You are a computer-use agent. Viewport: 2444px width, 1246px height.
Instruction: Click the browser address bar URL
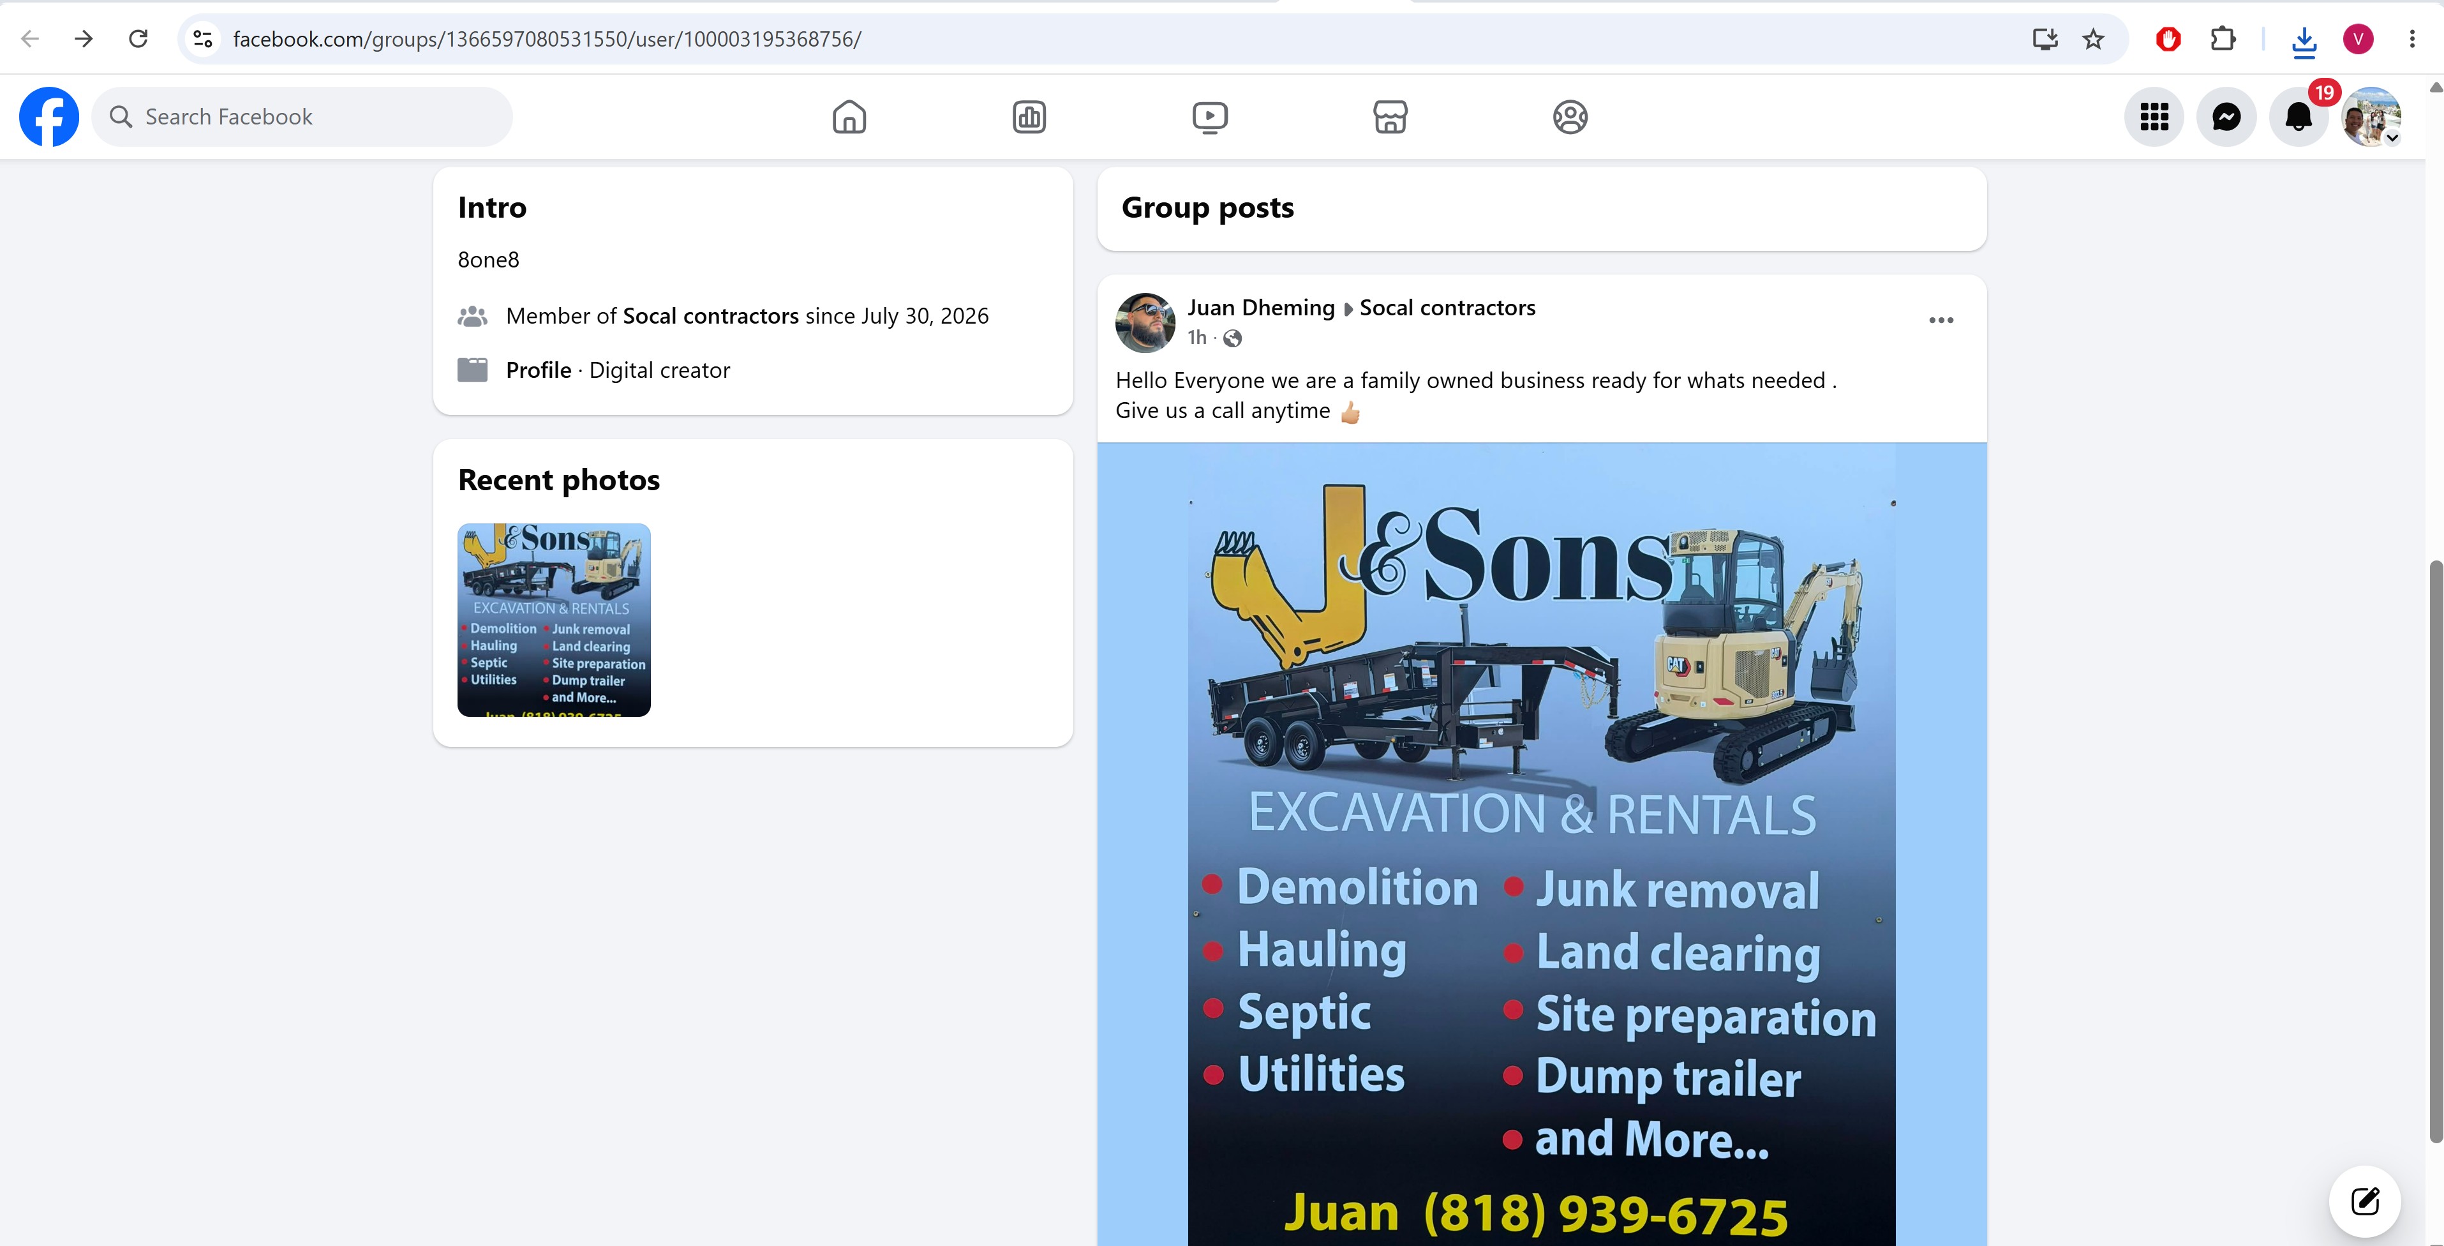click(x=548, y=39)
